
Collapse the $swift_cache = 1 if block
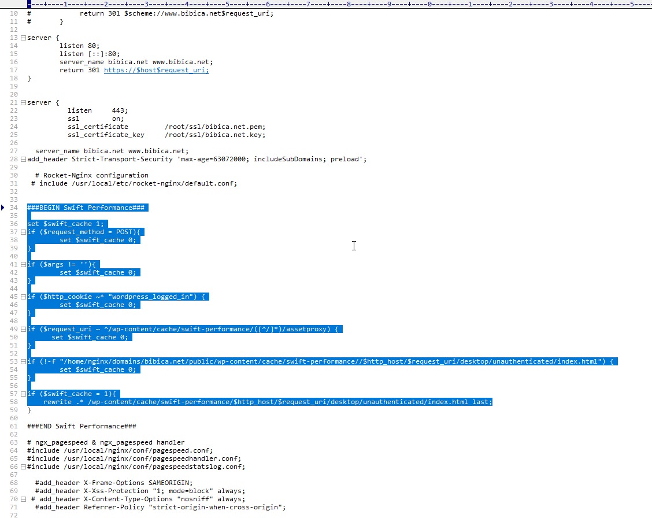point(23,394)
